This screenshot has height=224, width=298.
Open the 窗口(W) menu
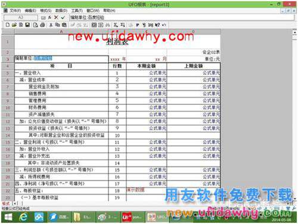coord(93,11)
